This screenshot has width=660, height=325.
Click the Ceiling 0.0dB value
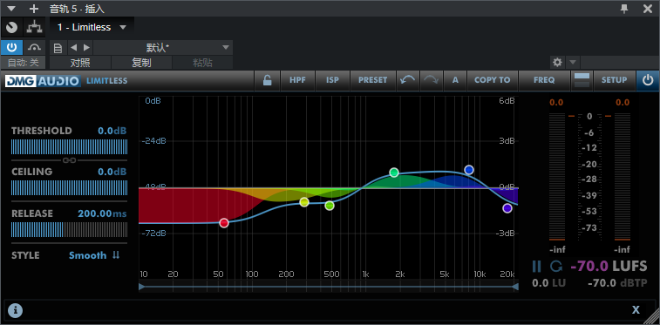click(112, 172)
